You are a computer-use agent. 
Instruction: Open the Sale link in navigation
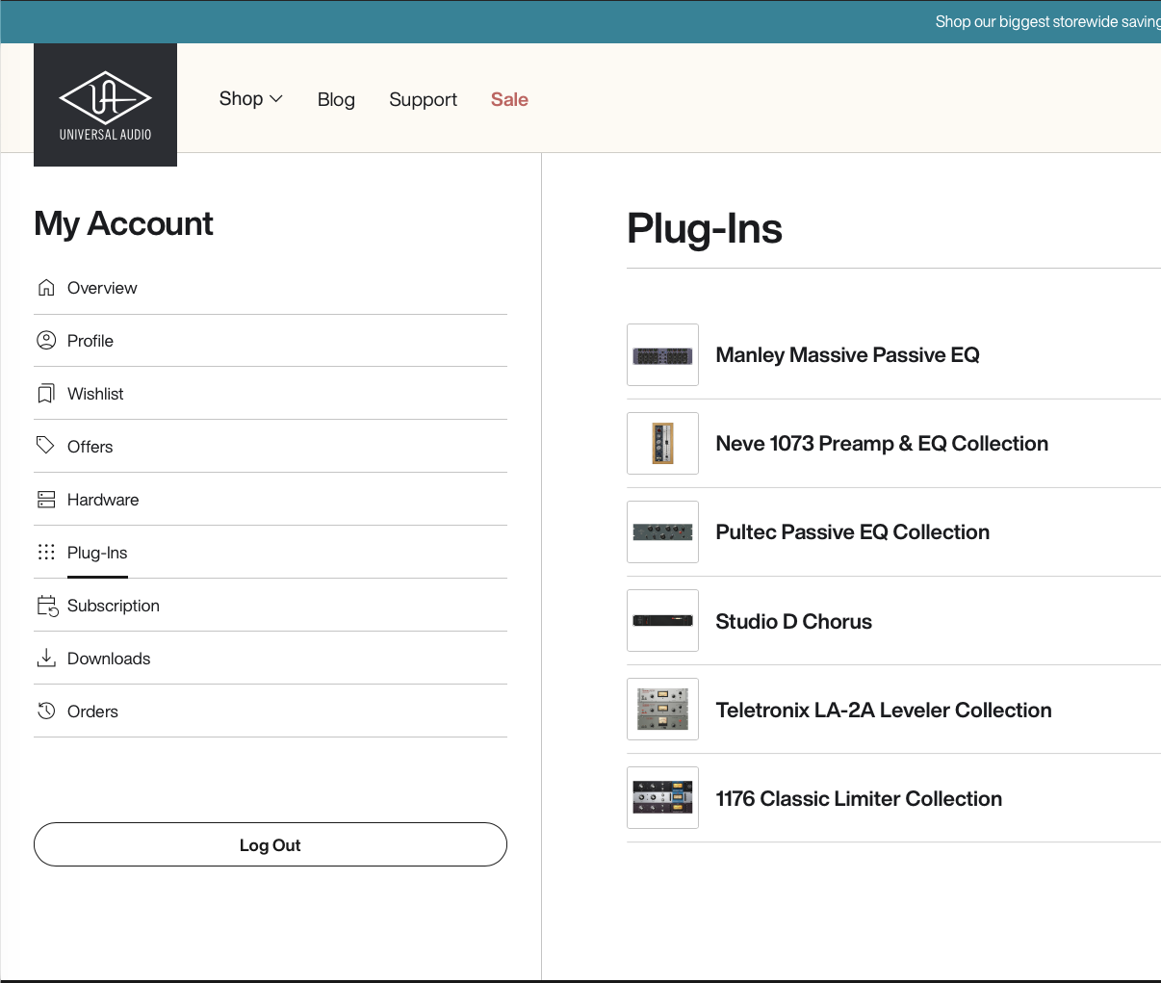click(509, 100)
